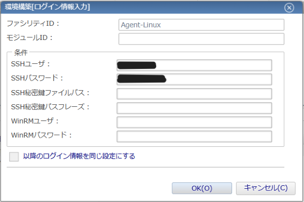Click the SSHユーザ label text
The height and width of the screenshot is (202, 304).
(x=30, y=64)
